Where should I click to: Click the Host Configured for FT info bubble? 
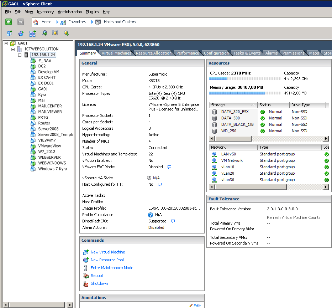click(160, 184)
